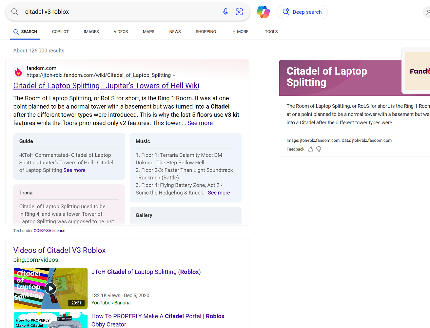Click the Copilot colorful logo icon
Viewport: 430px width, 328px height.
point(263,12)
